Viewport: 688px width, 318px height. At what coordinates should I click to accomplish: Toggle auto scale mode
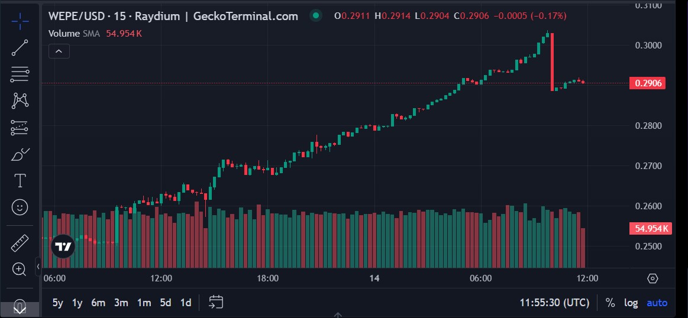(657, 303)
